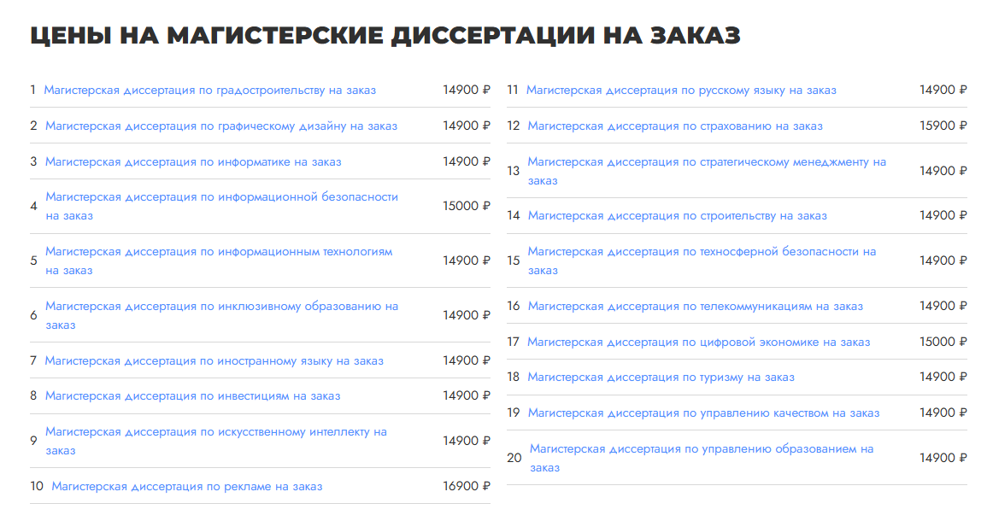The height and width of the screenshot is (521, 993).
Task: Click the 14900 ₽ price for информатике
Action: point(467,162)
